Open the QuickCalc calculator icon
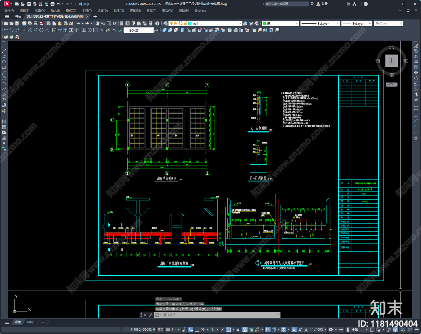421x334 pixels. 150,23
